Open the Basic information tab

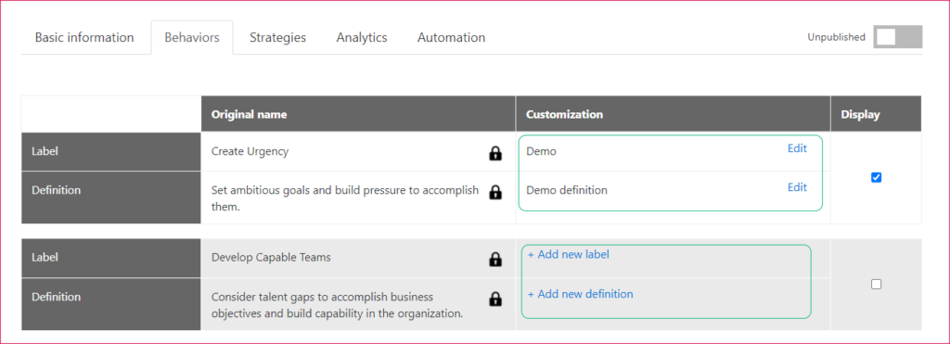coord(84,37)
